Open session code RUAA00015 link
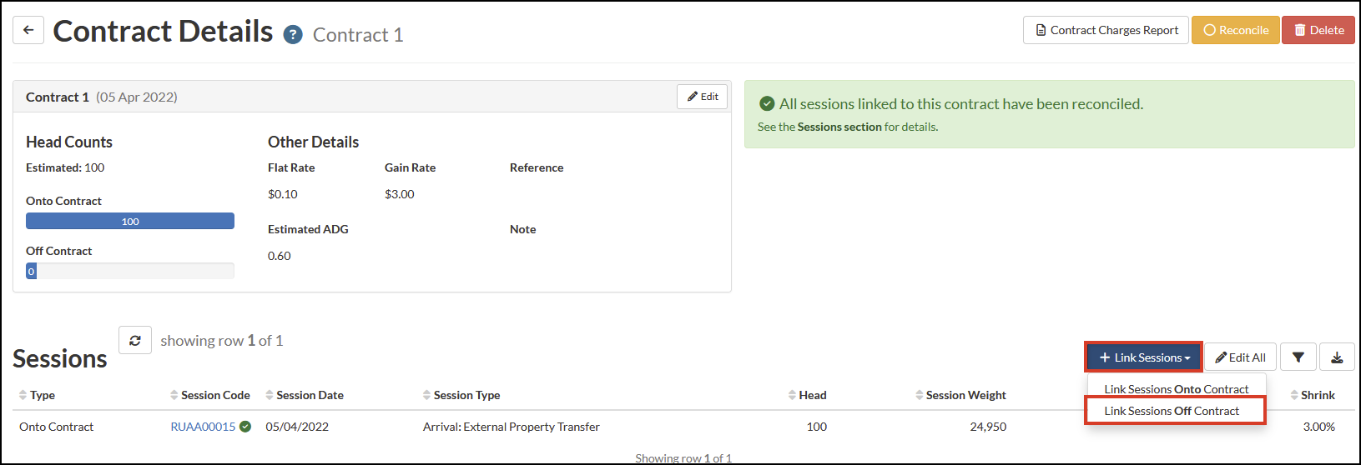The image size is (1361, 465). coord(203,427)
